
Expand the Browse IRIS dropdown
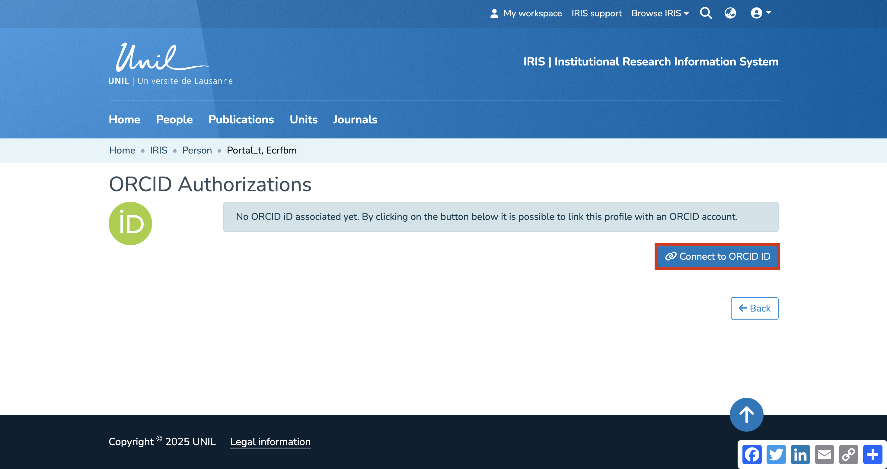point(660,13)
